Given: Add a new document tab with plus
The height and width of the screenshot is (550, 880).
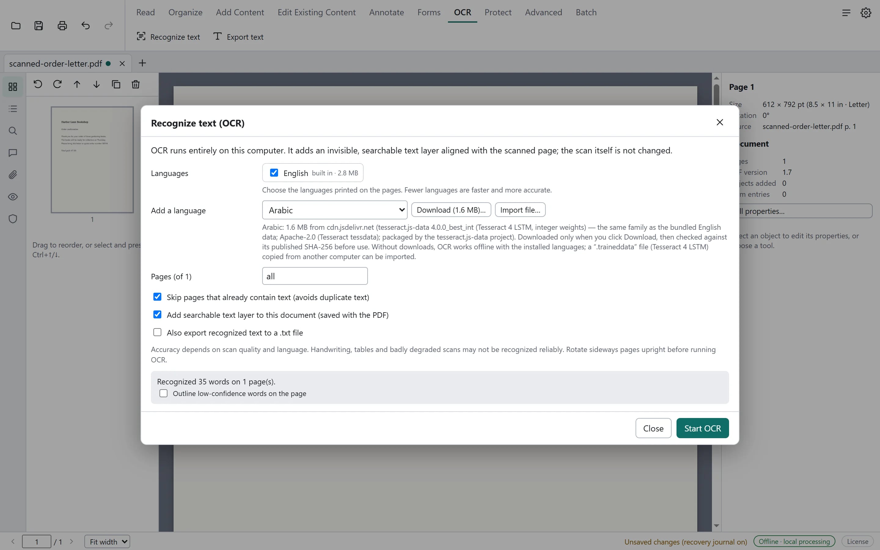Looking at the screenshot, I should click(142, 63).
